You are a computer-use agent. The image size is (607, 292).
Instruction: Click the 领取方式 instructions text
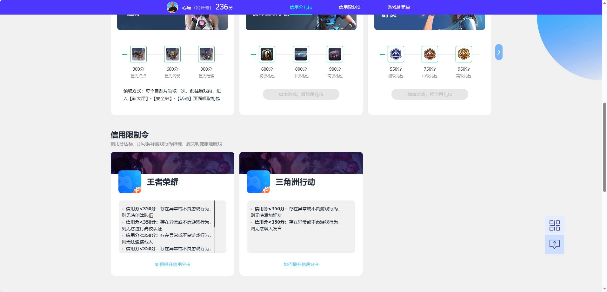(x=172, y=95)
